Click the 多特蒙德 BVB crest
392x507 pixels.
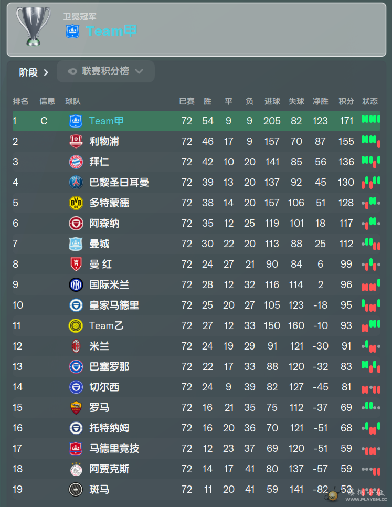point(76,203)
